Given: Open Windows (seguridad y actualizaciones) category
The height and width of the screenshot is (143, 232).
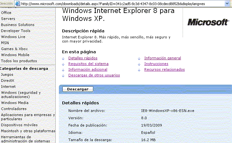Looking at the screenshot, I should pyautogui.click(x=21, y=94).
